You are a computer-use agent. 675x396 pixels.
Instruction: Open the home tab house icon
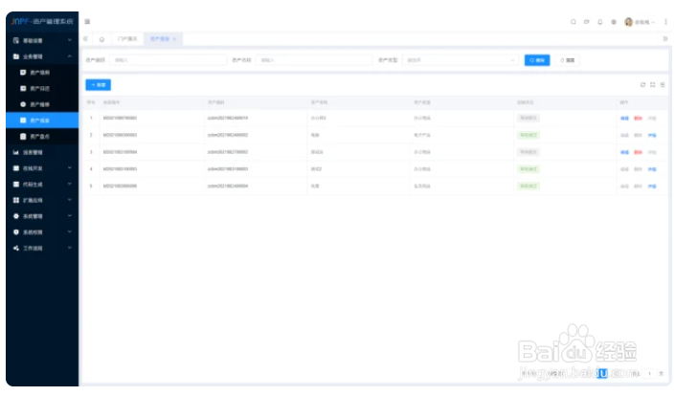[x=102, y=39]
